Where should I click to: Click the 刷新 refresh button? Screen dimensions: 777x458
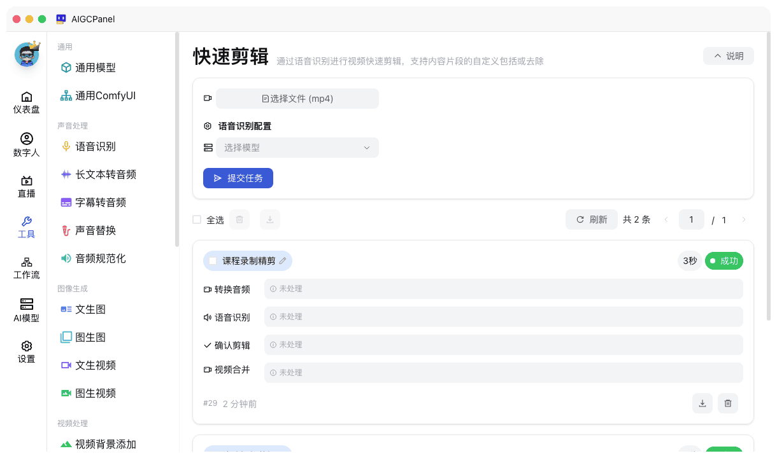click(592, 219)
